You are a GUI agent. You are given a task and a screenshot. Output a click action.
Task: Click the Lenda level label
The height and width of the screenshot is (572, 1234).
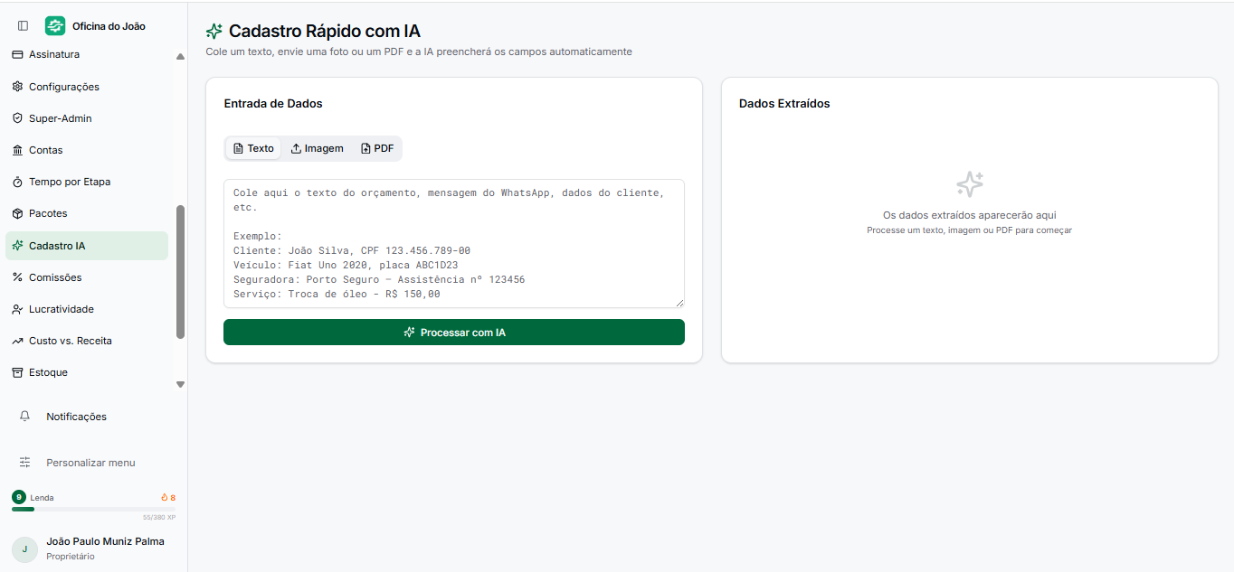pos(42,498)
